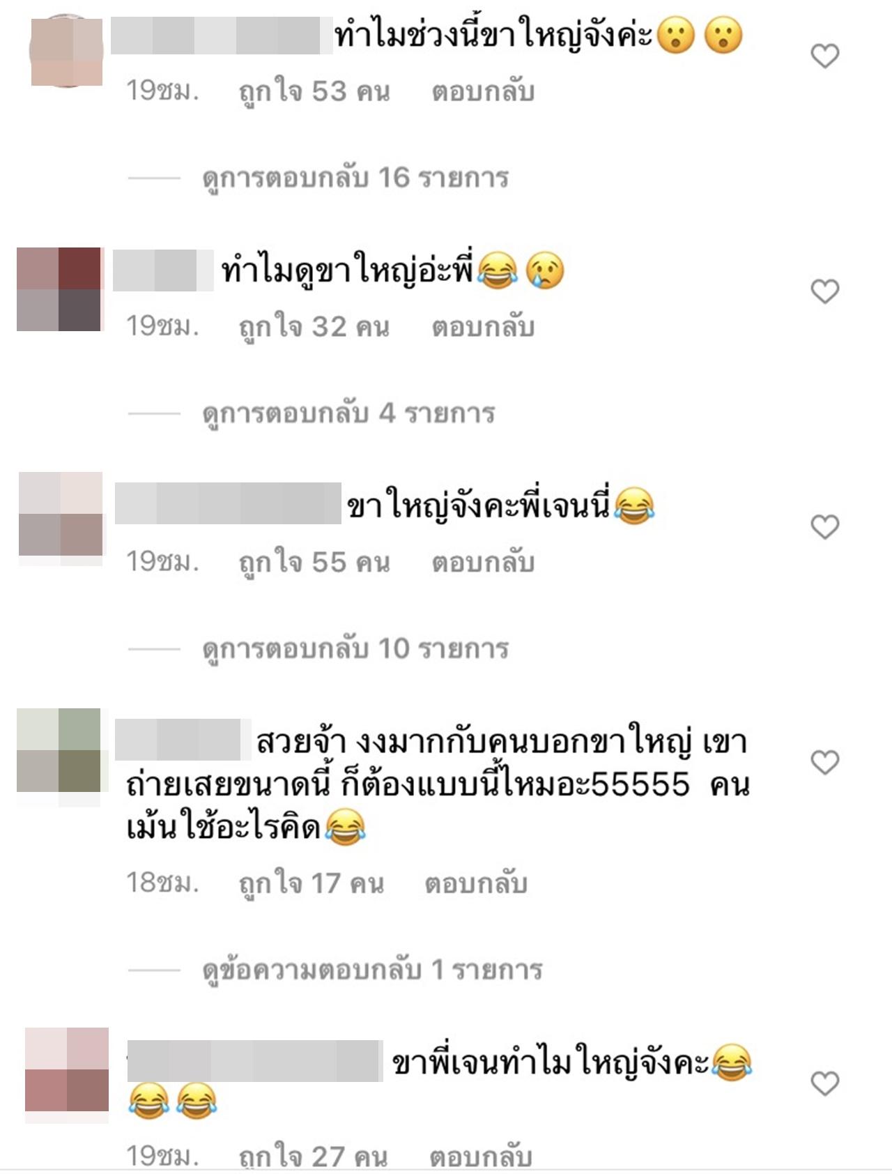Image resolution: width=892 pixels, height=1174 pixels.
Task: Expand ดูการตอบกลับ 4 รายการ replies
Action: 348,413
